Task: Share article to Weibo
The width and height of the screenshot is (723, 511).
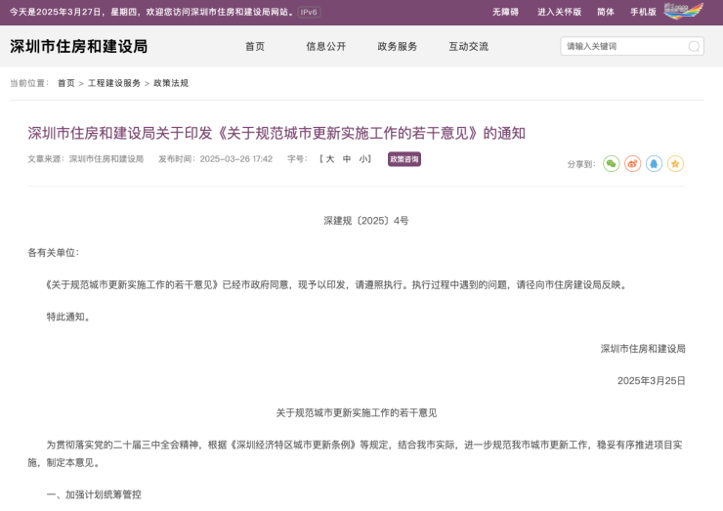Action: (x=632, y=164)
